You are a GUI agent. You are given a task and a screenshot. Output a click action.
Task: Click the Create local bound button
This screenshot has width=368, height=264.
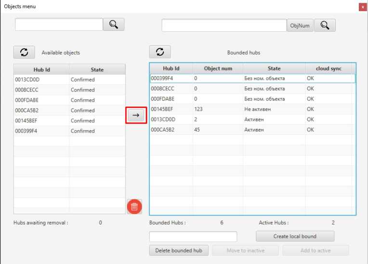[295, 237]
